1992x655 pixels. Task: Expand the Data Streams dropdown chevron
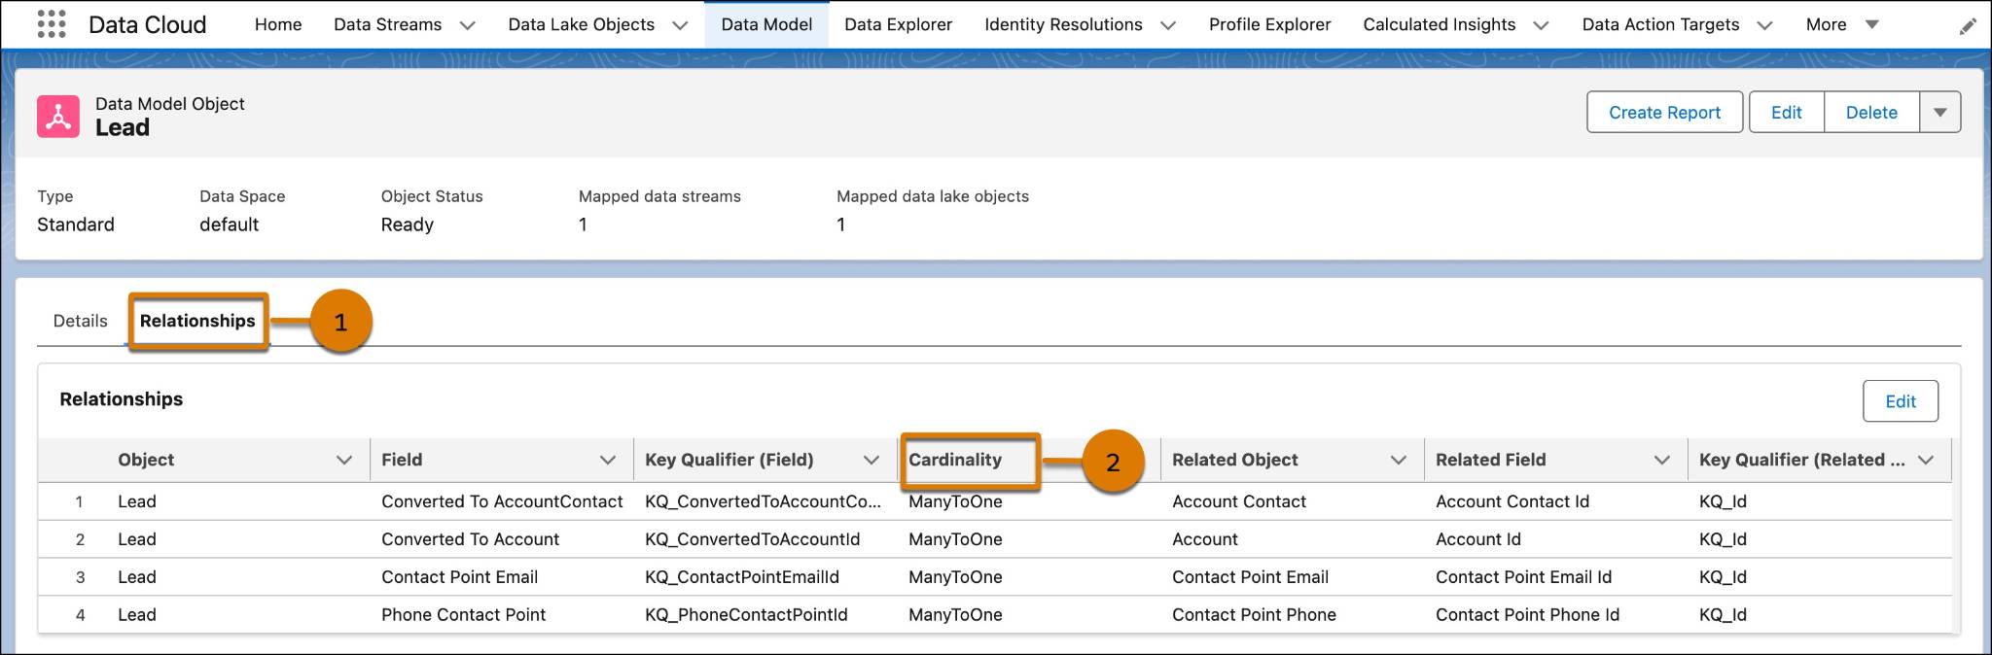(467, 25)
